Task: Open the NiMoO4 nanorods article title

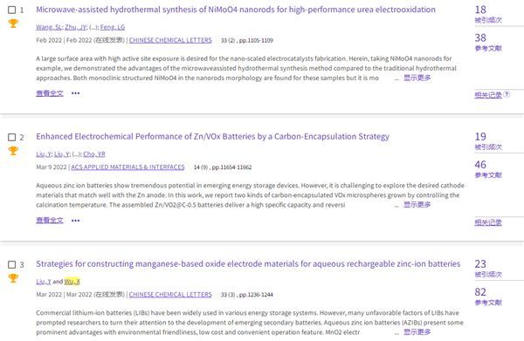Action: [x=236, y=10]
